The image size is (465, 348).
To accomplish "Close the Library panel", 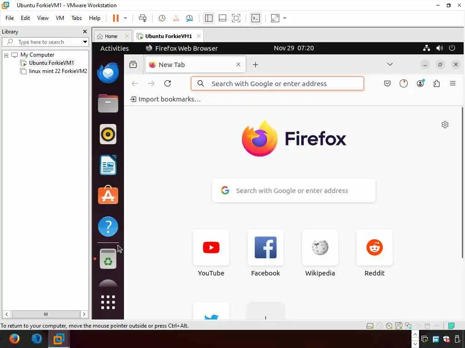I will pyautogui.click(x=85, y=31).
